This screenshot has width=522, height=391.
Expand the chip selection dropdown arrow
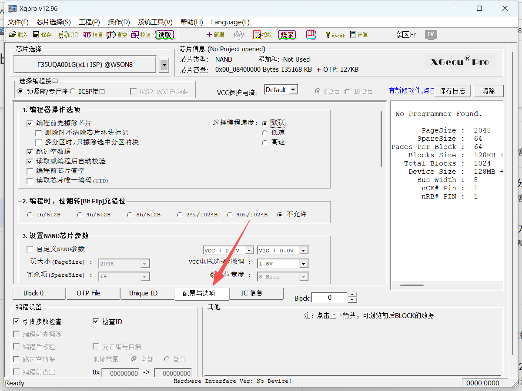(x=164, y=65)
